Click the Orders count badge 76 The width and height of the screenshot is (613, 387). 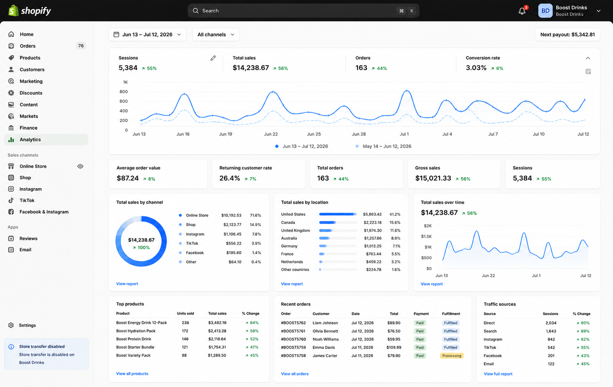pos(81,46)
